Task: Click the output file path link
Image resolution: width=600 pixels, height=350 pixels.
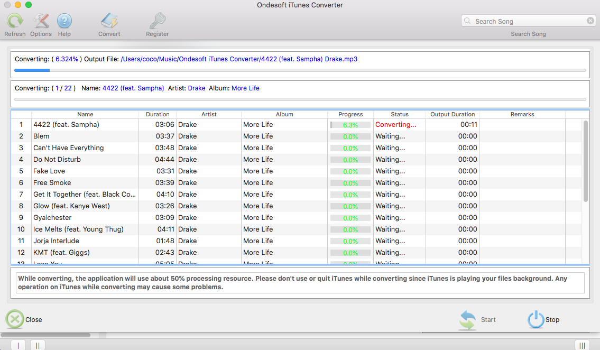Action: coord(239,59)
